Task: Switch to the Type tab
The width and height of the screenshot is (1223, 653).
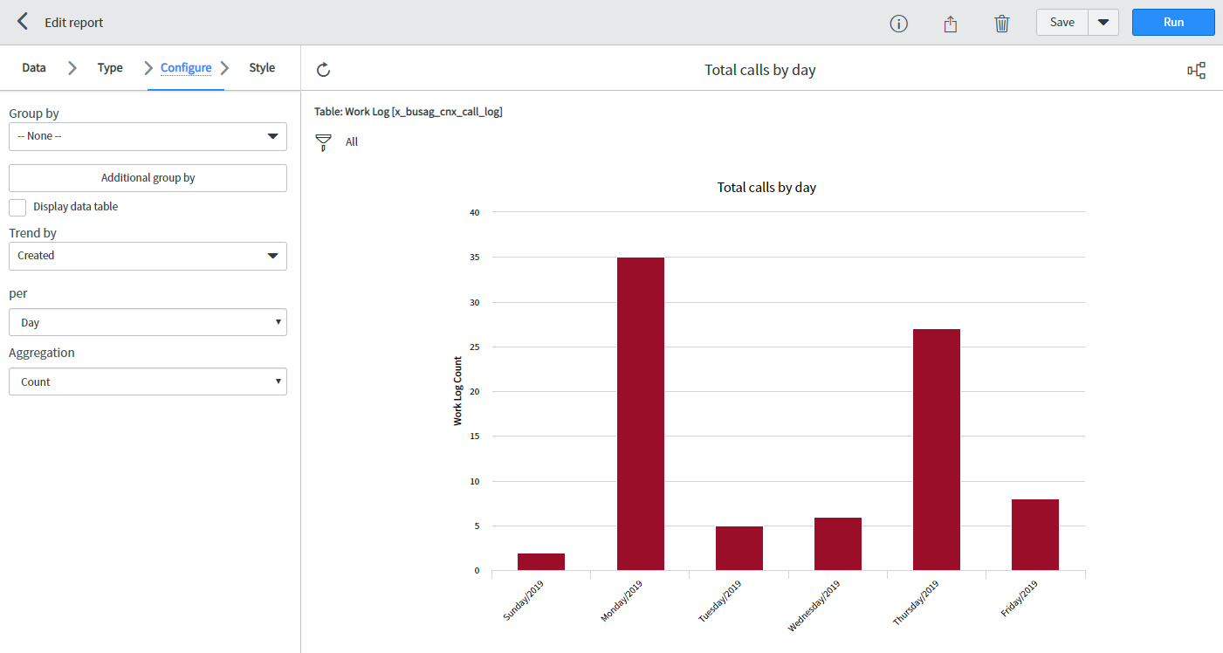Action: pos(110,68)
